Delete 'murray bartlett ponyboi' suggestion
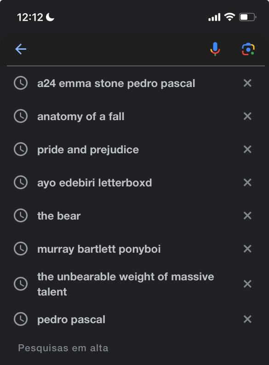269x365 pixels. (x=247, y=249)
